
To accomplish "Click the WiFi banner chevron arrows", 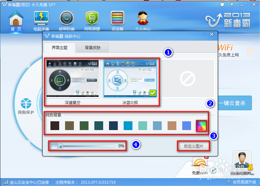I will (x=250, y=50).
